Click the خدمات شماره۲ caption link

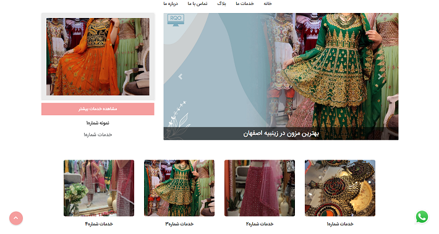click(260, 224)
